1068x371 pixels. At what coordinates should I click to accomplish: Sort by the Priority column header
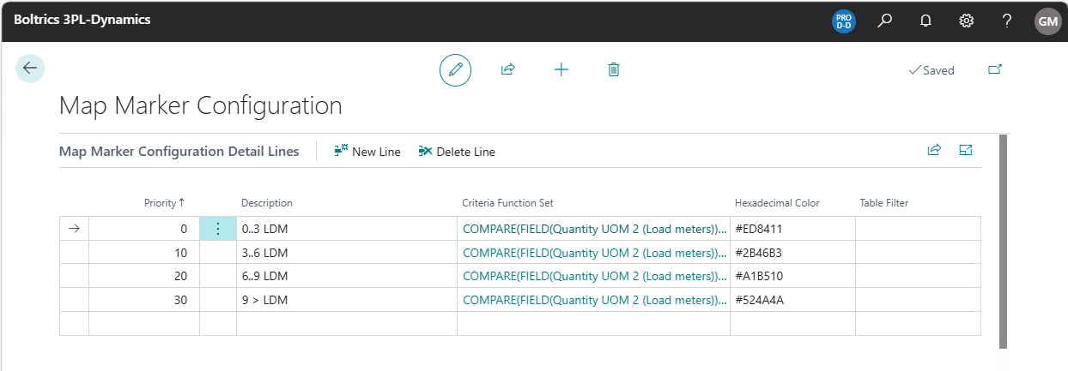[164, 203]
